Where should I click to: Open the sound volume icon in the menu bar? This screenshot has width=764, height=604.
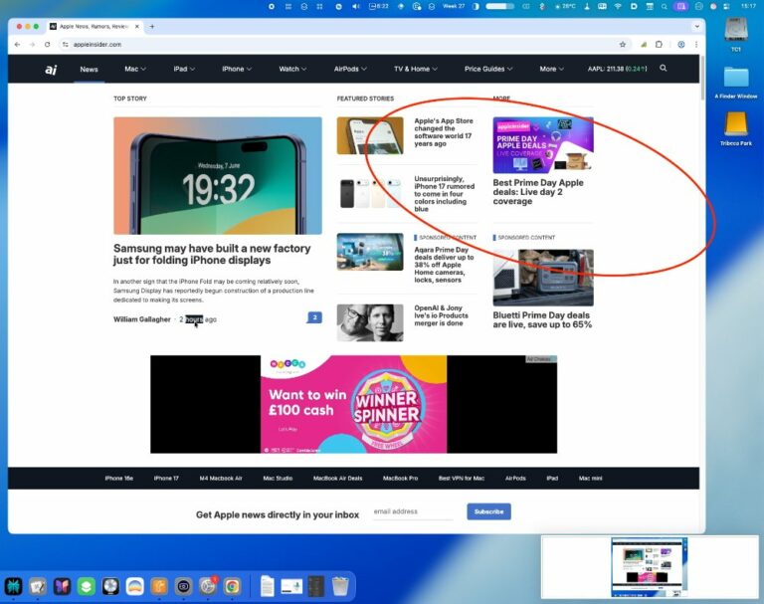pos(356,6)
